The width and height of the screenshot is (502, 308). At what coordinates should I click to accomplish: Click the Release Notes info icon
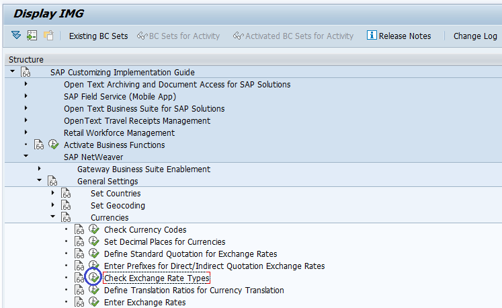(372, 35)
